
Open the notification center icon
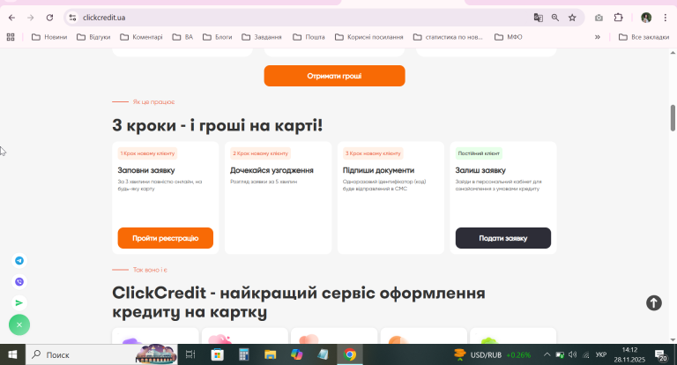[x=661, y=354]
